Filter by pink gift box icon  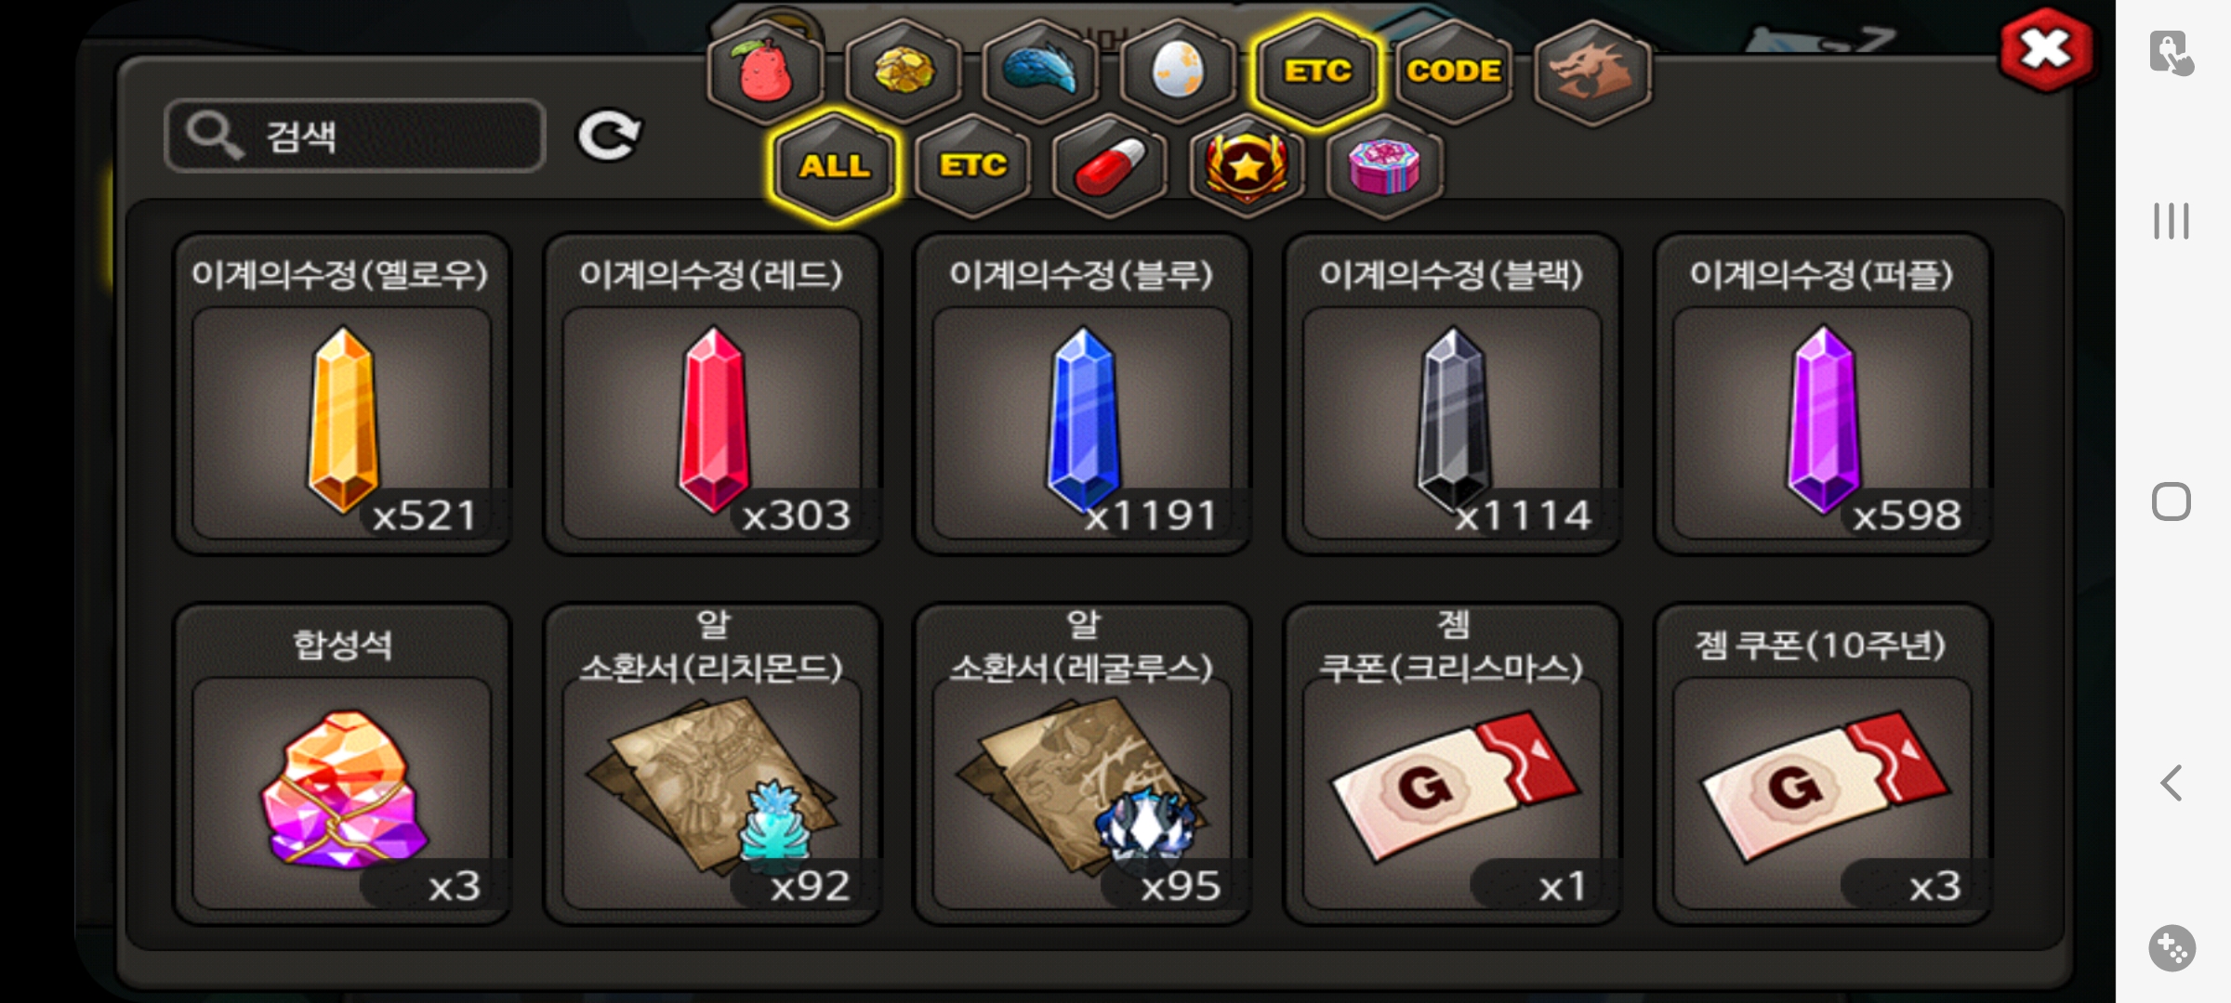[x=1384, y=165]
